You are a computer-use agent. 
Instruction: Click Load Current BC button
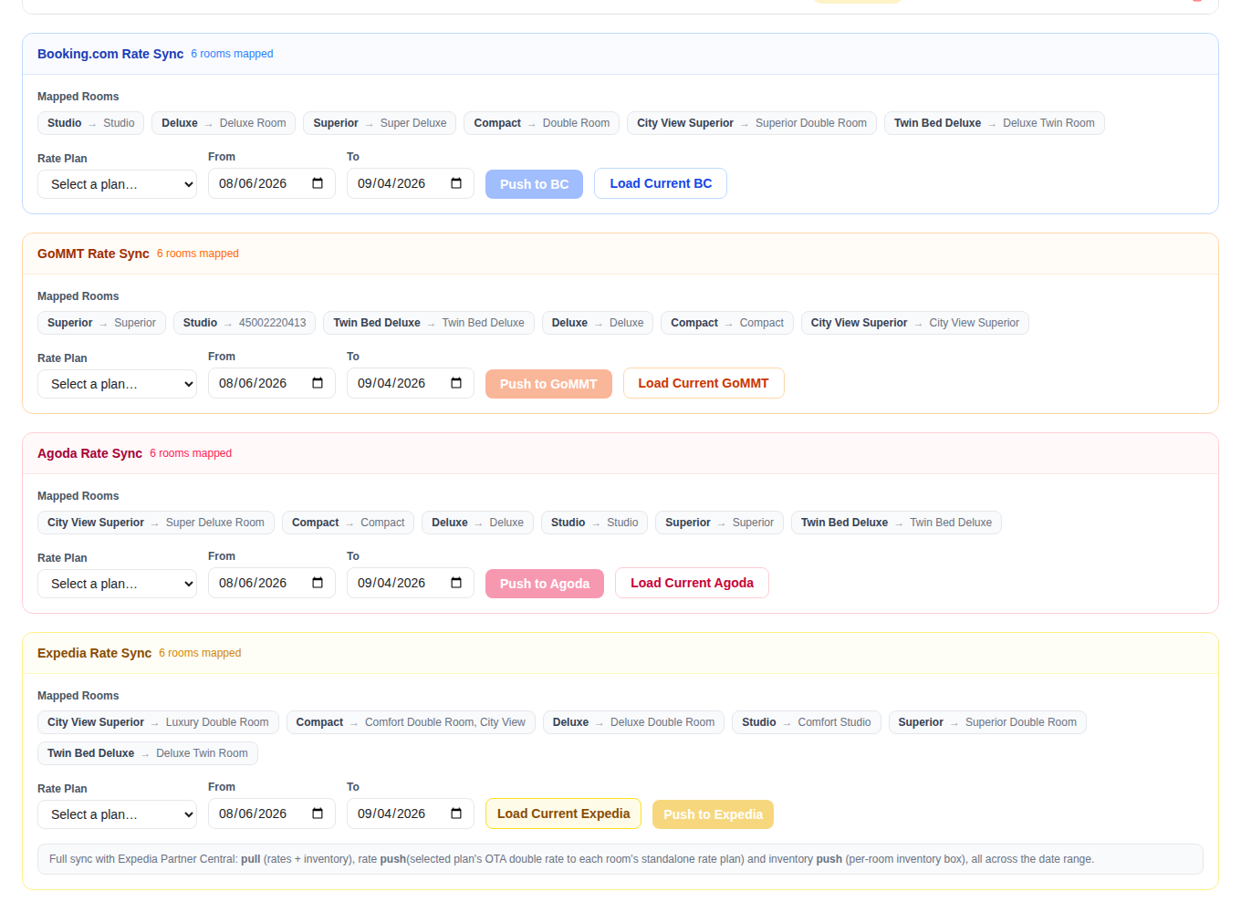pyautogui.click(x=661, y=183)
